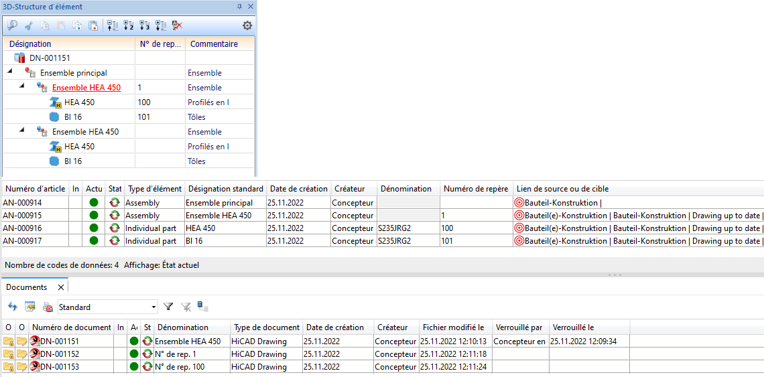Click the refresh arrows in Documents toolbar
The height and width of the screenshot is (377, 764).
click(x=12, y=307)
